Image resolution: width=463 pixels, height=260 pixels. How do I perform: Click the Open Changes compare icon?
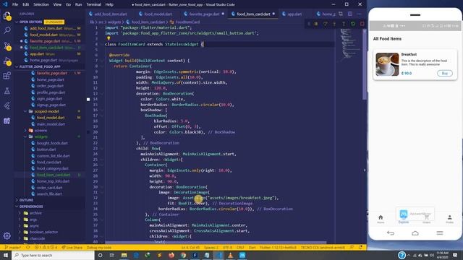[x=341, y=14]
